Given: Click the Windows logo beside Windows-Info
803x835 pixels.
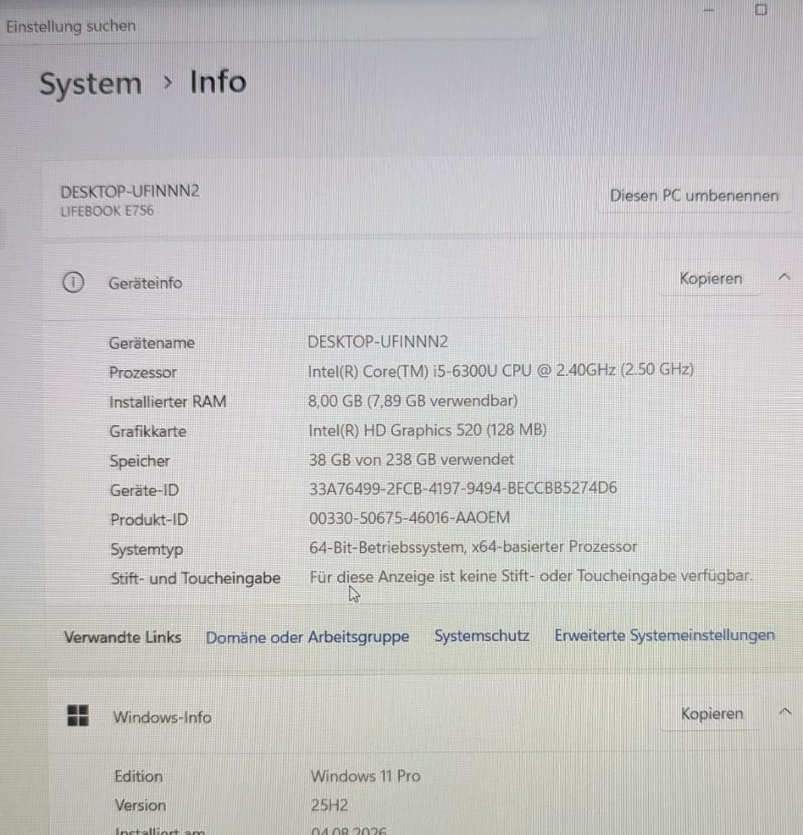Looking at the screenshot, I should click(78, 716).
